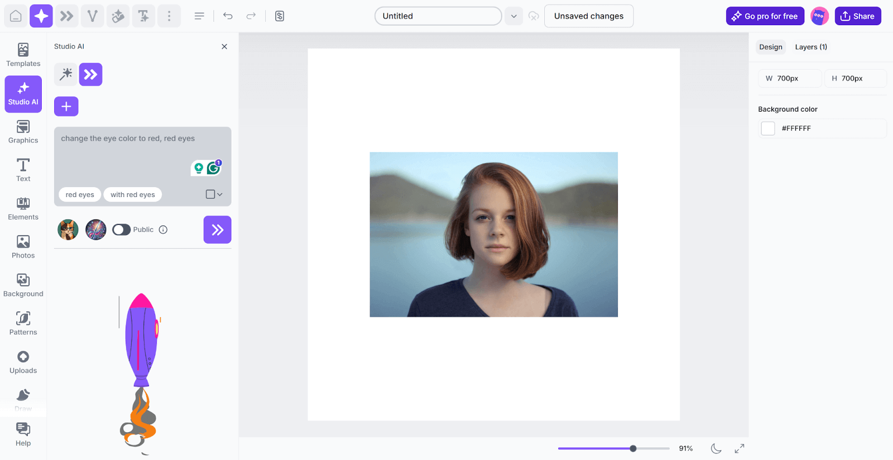Redo the last action

[x=251, y=16]
